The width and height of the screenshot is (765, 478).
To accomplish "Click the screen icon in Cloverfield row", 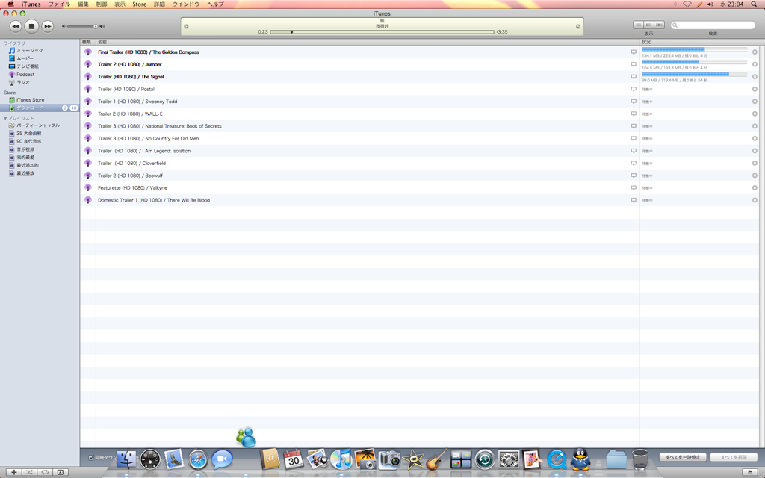I will click(x=634, y=163).
